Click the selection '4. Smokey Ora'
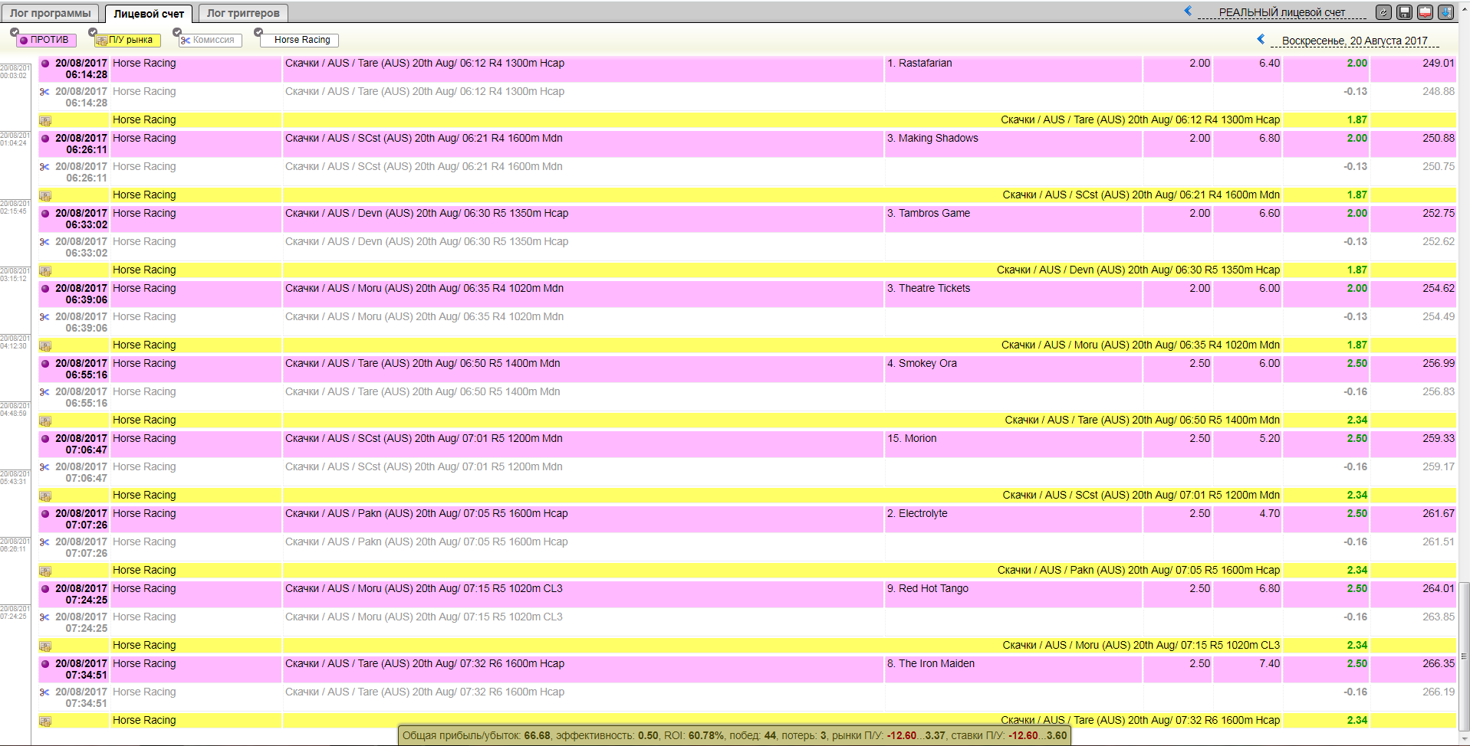This screenshot has width=1470, height=746. tap(922, 364)
